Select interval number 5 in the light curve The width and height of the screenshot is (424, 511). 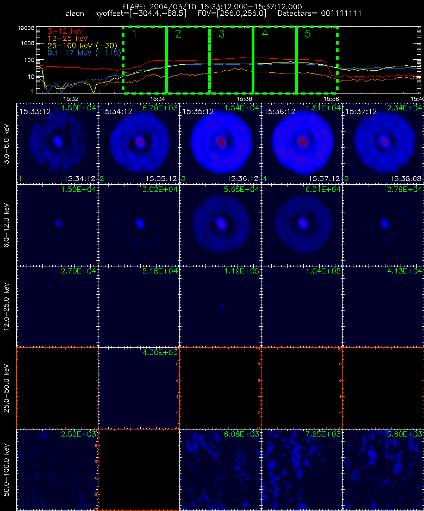pyautogui.click(x=308, y=34)
